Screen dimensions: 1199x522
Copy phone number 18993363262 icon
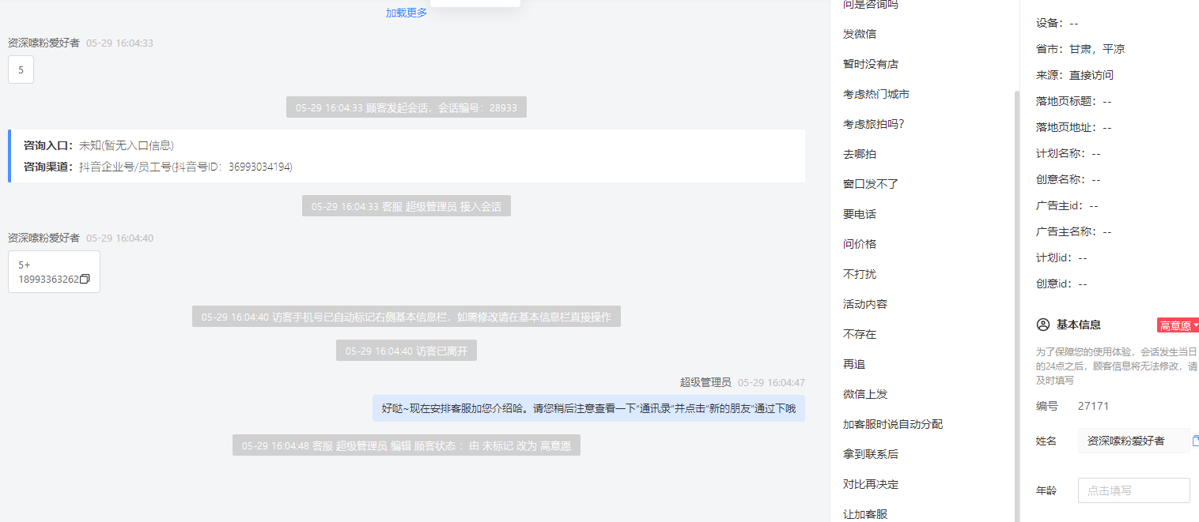pos(85,280)
